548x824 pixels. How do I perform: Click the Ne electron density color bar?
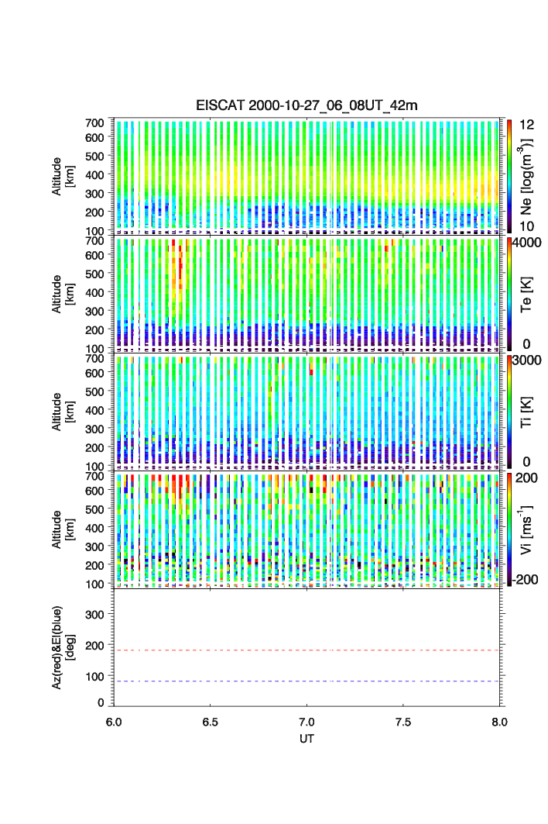click(x=509, y=176)
